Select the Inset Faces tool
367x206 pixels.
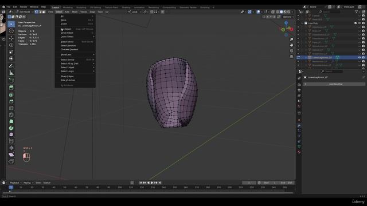[x=11, y=94]
